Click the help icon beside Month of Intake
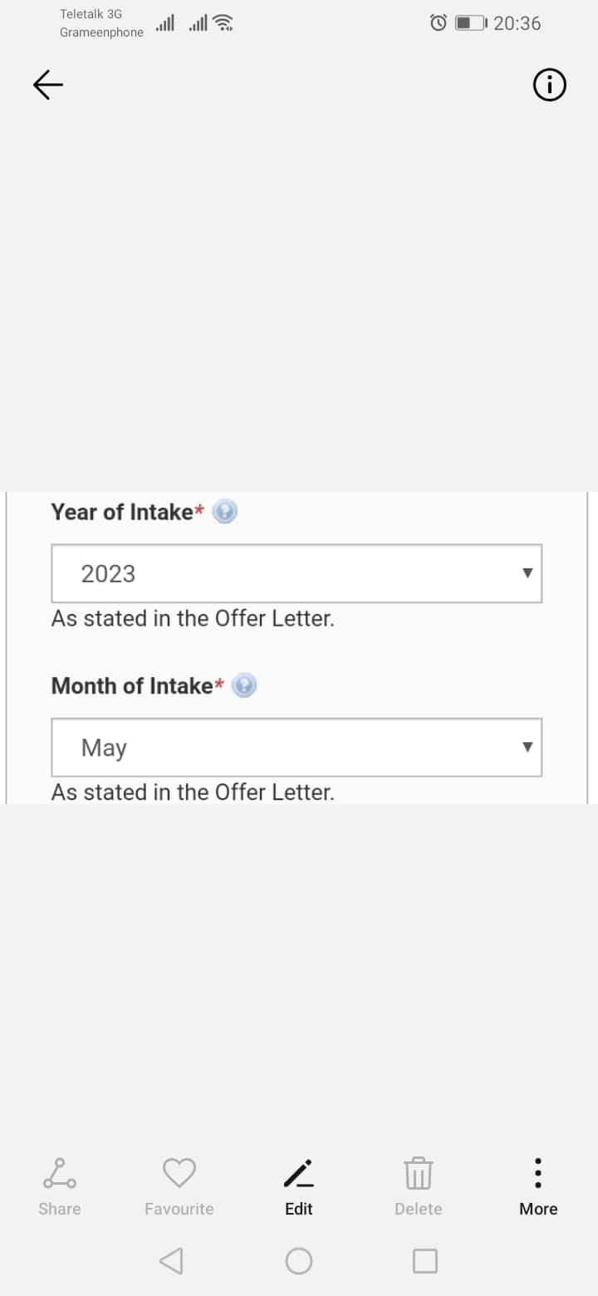This screenshot has height=1296, width=598. (244, 685)
